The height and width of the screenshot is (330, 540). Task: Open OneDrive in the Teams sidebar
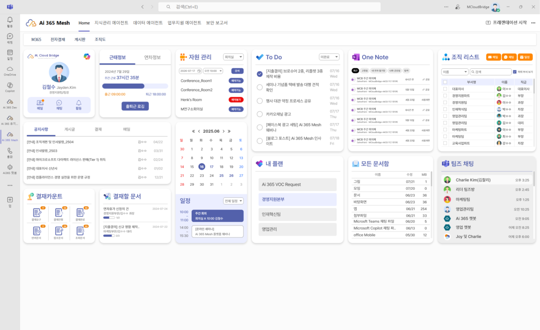10,71
